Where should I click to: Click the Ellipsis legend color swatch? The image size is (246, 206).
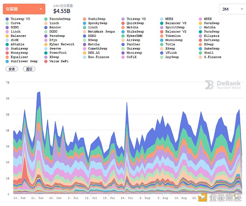200,36
